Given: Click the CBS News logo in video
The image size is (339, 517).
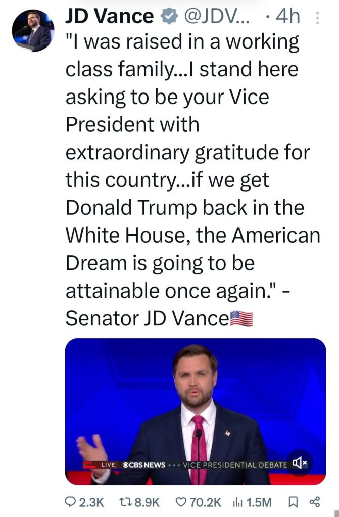Looking at the screenshot, I should [x=144, y=464].
